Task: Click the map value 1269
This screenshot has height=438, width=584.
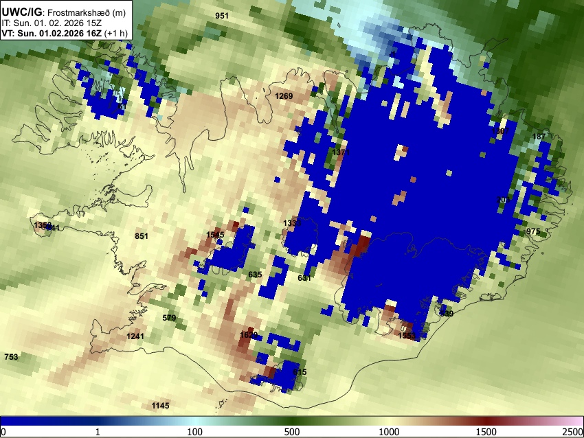Action: point(284,96)
